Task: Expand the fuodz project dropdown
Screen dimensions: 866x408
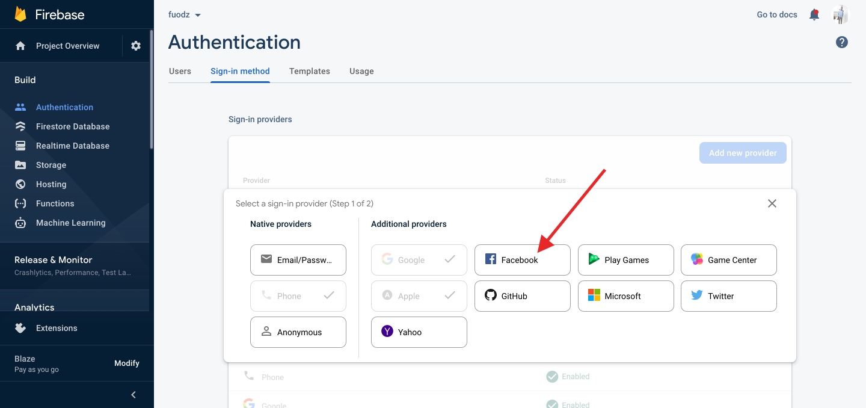Action: 185,14
